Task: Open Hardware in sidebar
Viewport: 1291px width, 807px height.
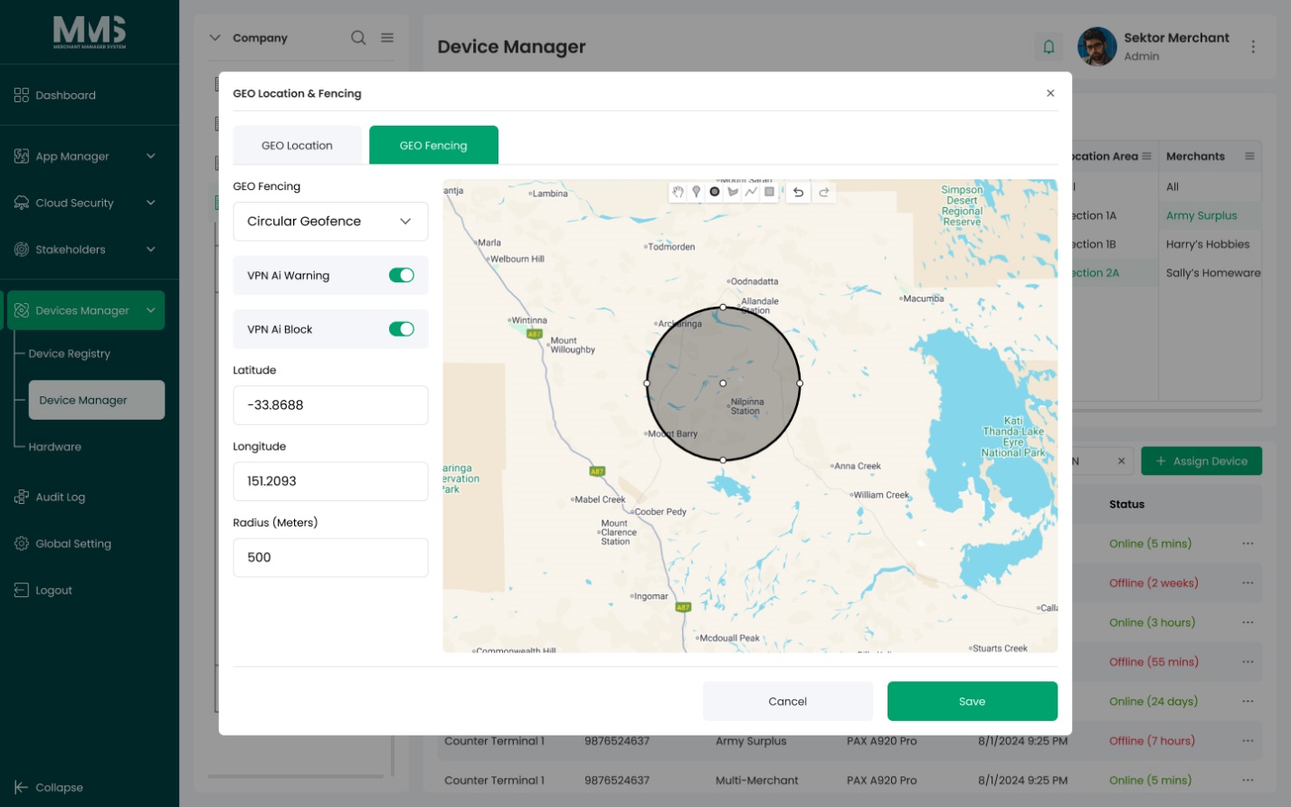Action: pos(55,447)
